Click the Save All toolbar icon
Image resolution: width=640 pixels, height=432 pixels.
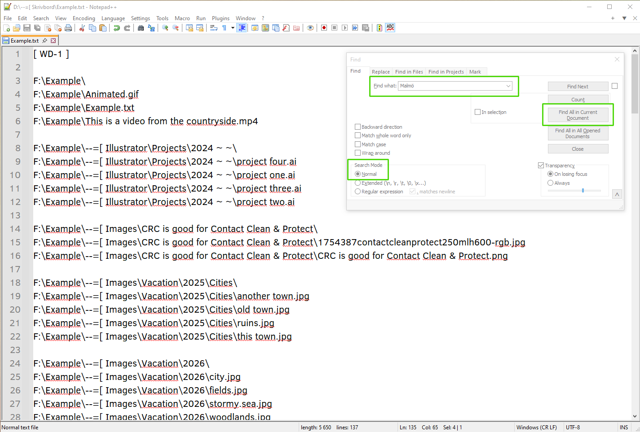point(37,28)
